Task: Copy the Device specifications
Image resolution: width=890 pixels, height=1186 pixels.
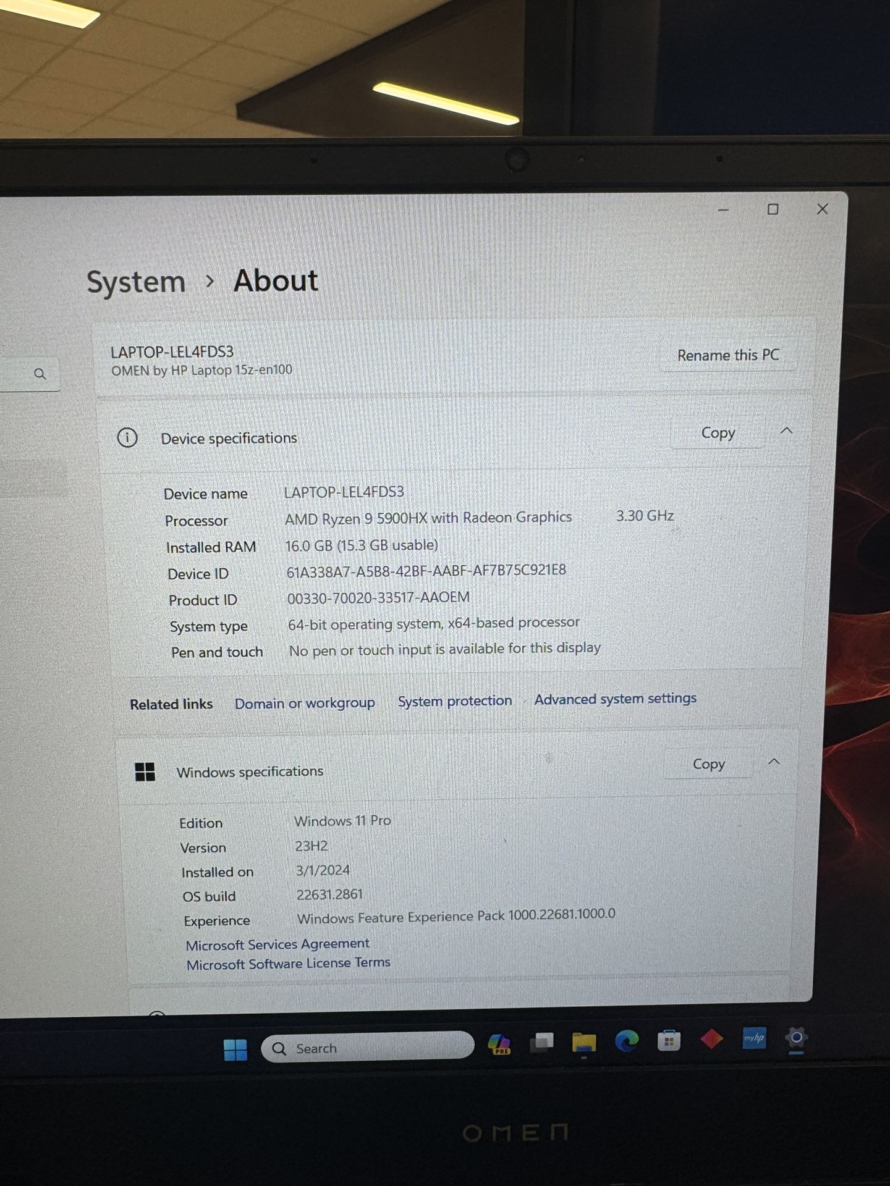Action: [x=718, y=433]
